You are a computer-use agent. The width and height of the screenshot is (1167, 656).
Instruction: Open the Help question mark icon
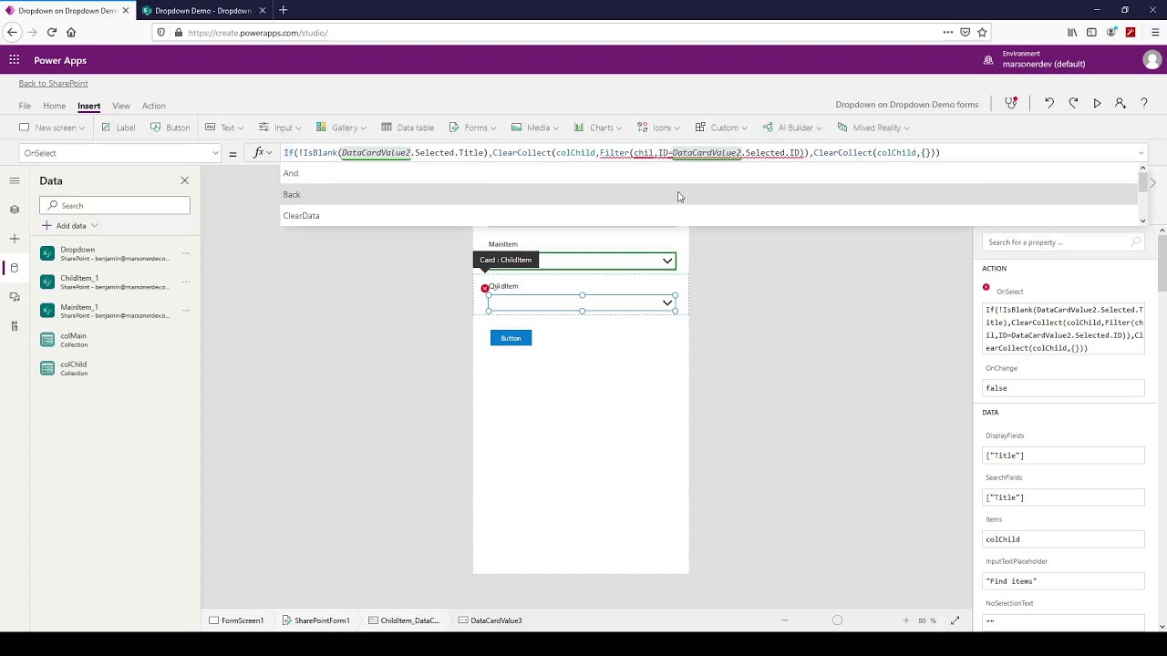[1144, 104]
